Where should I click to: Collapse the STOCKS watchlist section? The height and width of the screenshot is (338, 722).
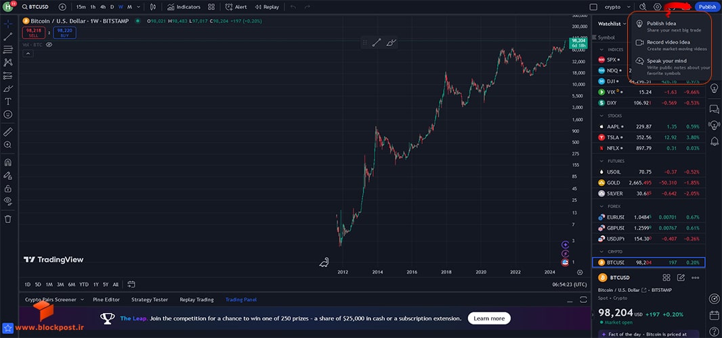coord(602,116)
